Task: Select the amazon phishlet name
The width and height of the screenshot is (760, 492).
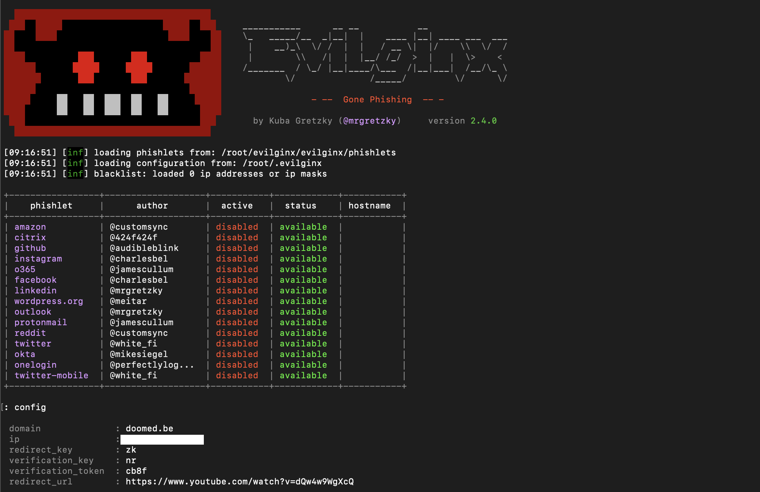Action: [30, 227]
